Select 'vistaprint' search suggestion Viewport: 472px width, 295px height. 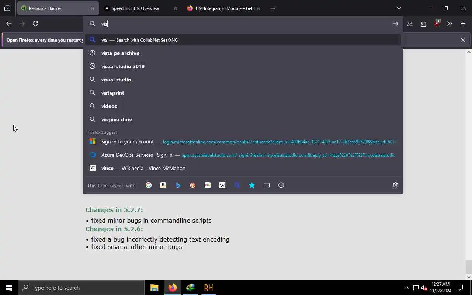click(x=243, y=93)
